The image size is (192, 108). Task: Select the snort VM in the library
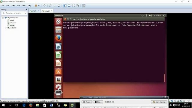point(12,20)
